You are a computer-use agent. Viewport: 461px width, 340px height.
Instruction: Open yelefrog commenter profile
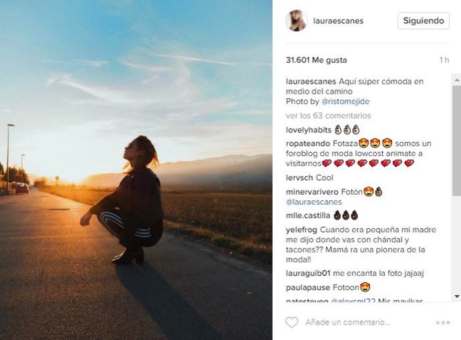(303, 230)
